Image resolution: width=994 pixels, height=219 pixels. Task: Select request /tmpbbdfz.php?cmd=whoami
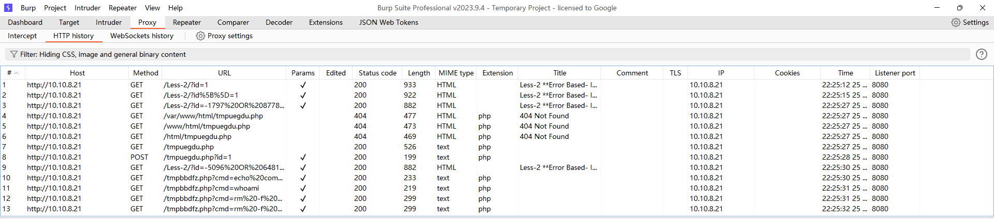pyautogui.click(x=211, y=188)
